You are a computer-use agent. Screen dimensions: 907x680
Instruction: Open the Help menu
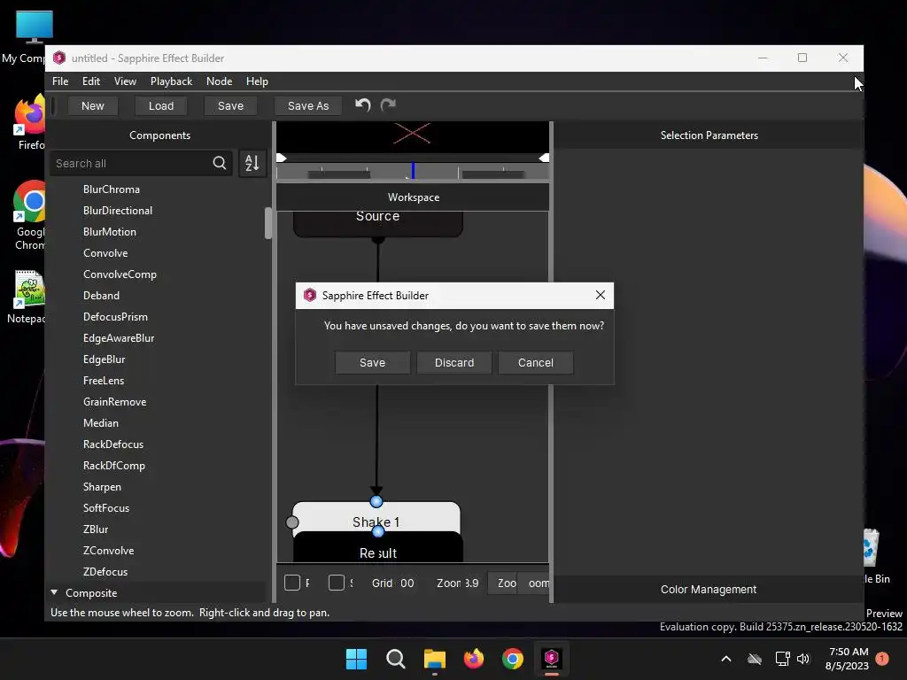[x=257, y=81]
